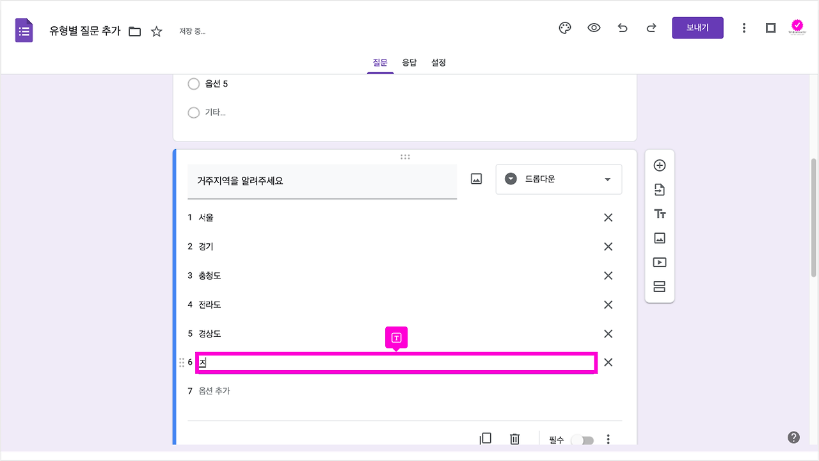Add a title and description with the Tt icon
The image size is (819, 461).
click(659, 213)
